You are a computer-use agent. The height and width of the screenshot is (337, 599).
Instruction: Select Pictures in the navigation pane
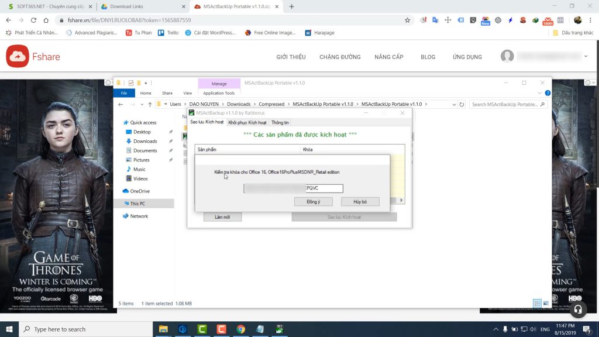[x=141, y=160]
